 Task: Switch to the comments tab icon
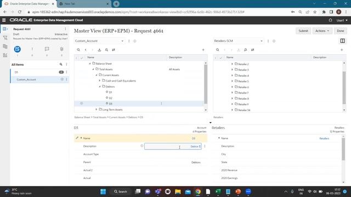47,49
